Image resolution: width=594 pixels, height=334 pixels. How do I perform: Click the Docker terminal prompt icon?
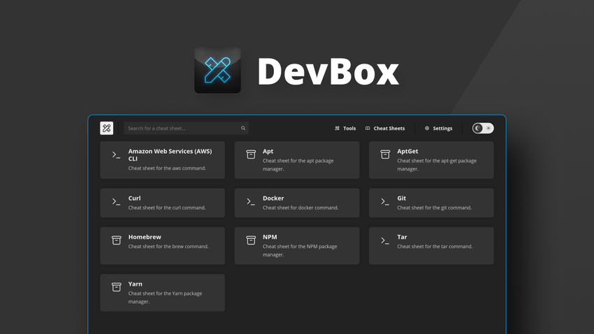tap(251, 202)
